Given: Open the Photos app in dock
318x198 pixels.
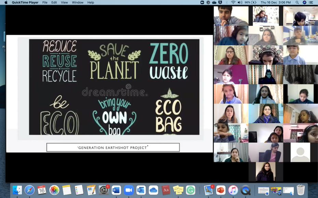Looking at the screenshot, I should click(54, 190).
